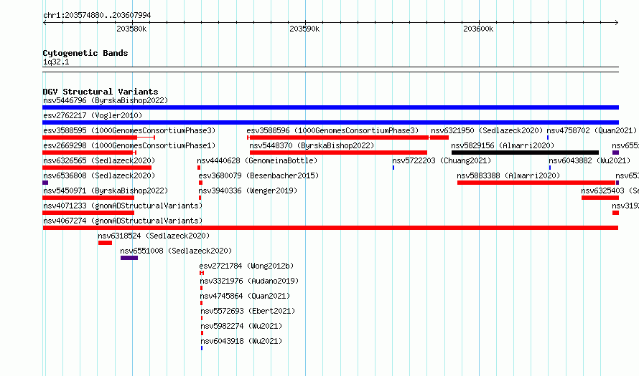Click the small blue marker under nsv4758702

click(x=548, y=138)
